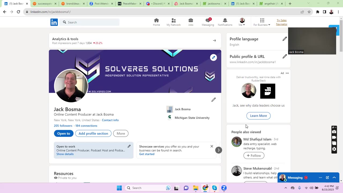Open the Jobs page
Screen dimensions: 343x193
tap(191, 22)
